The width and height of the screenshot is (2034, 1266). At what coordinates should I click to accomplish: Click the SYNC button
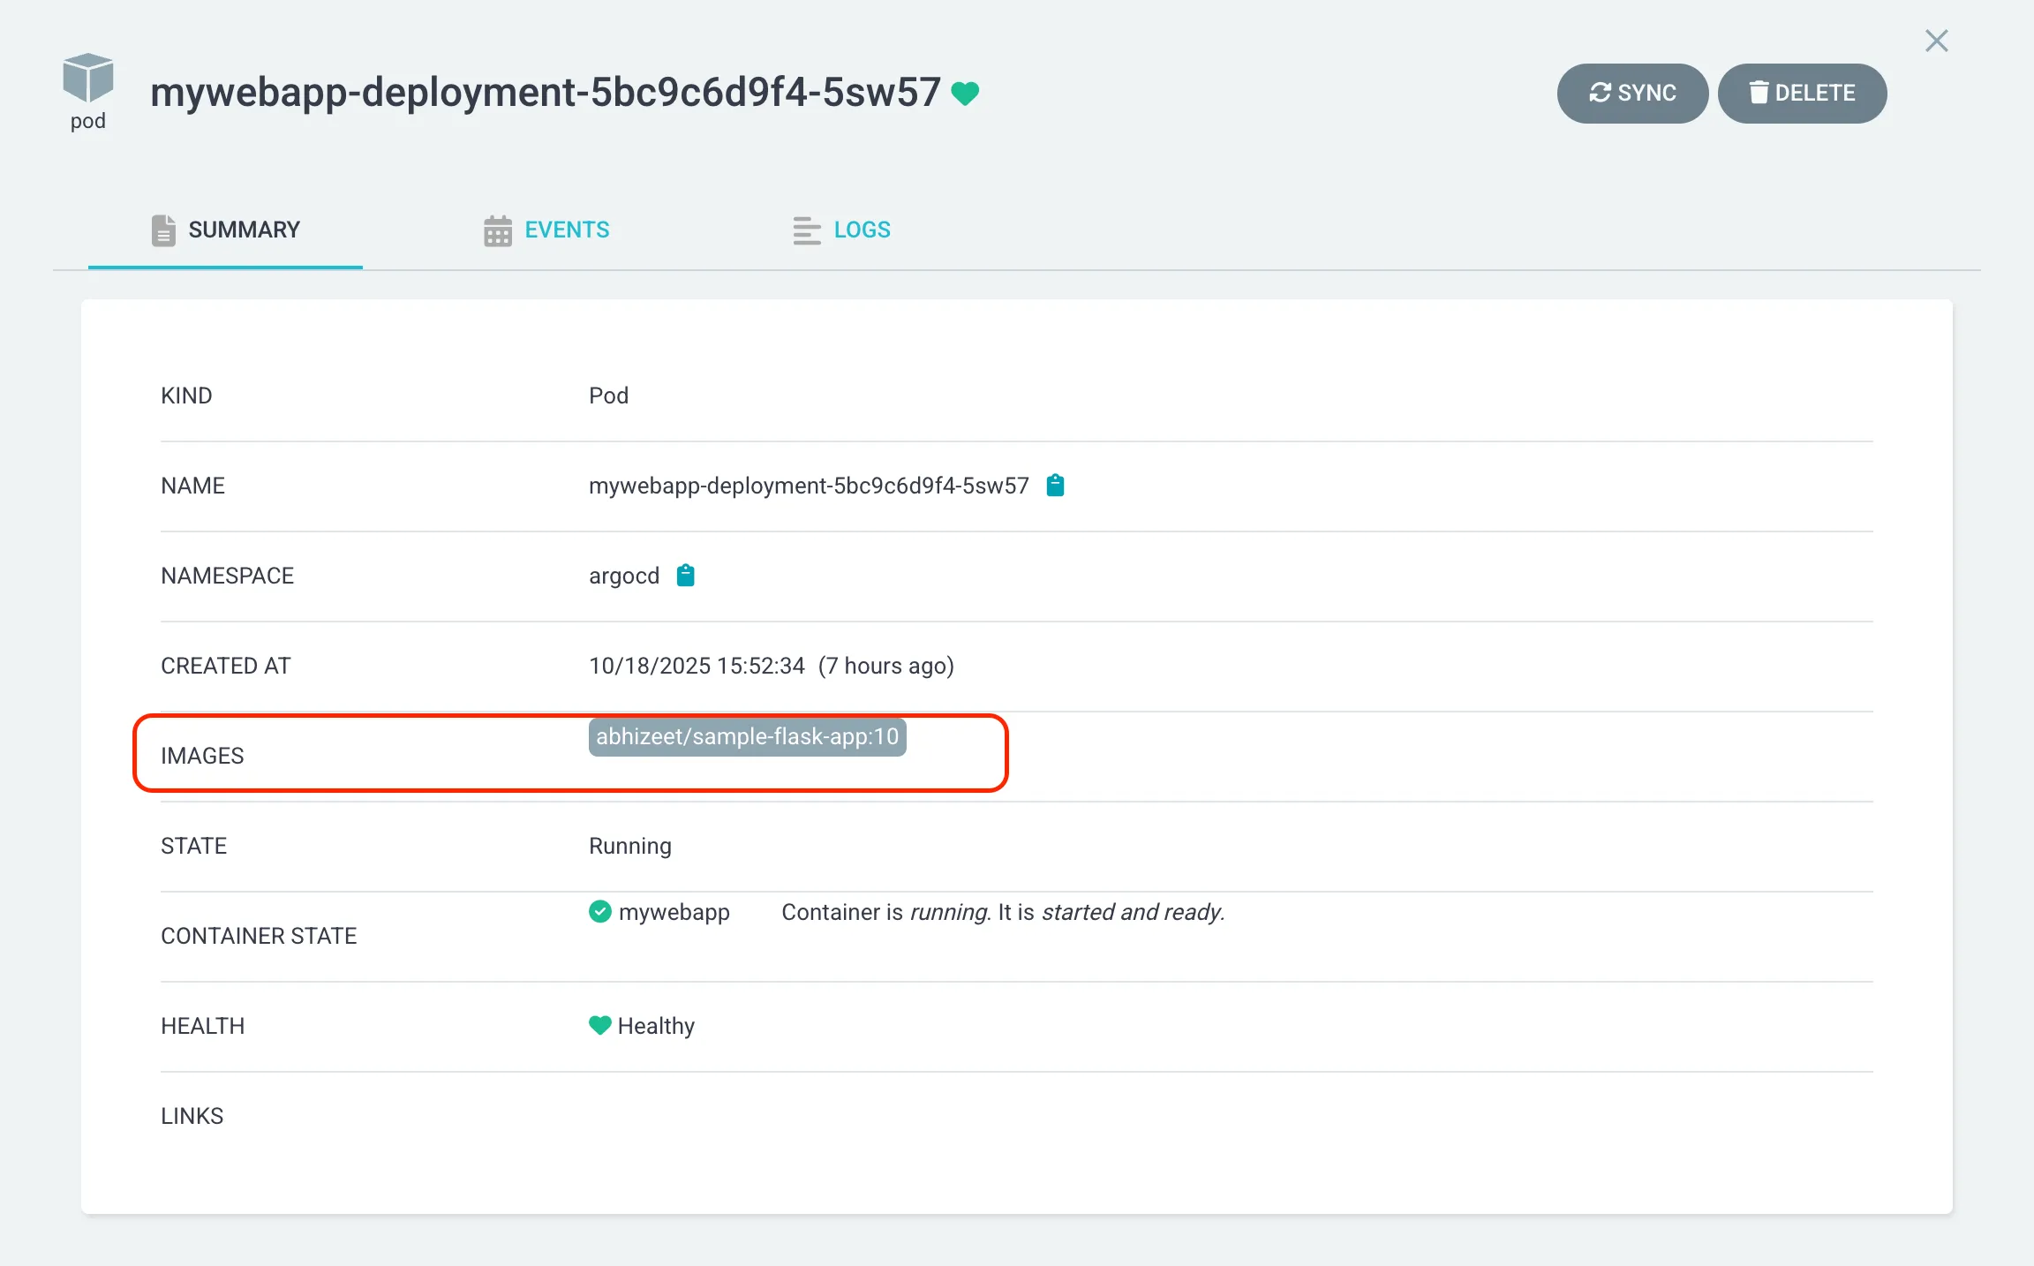click(1632, 93)
